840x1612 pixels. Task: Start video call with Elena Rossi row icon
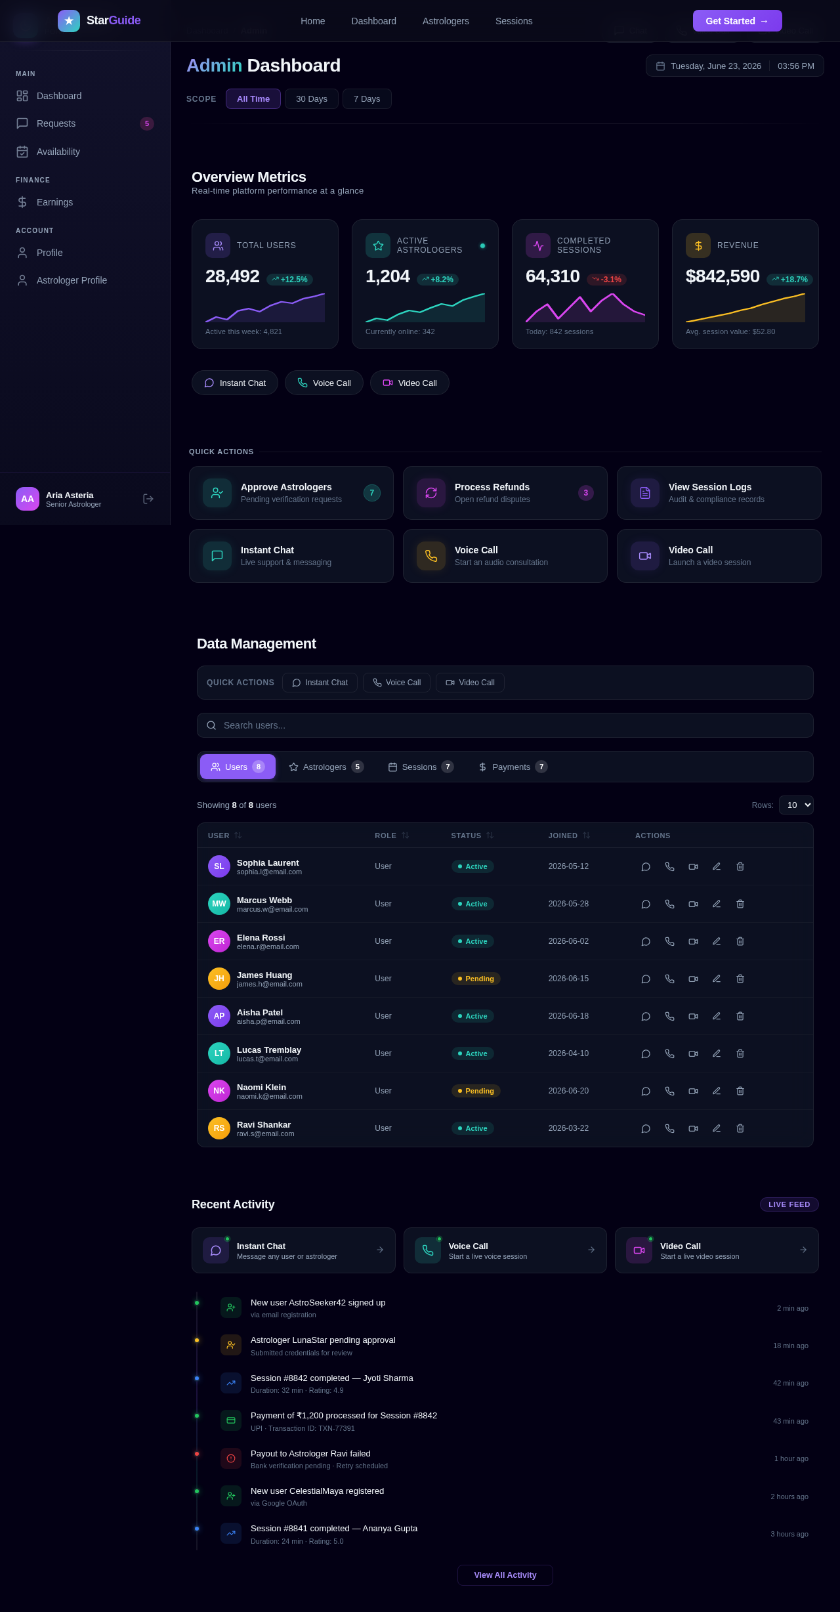(x=693, y=941)
